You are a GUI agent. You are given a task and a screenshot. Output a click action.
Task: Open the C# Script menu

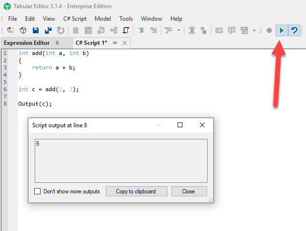(x=75, y=19)
